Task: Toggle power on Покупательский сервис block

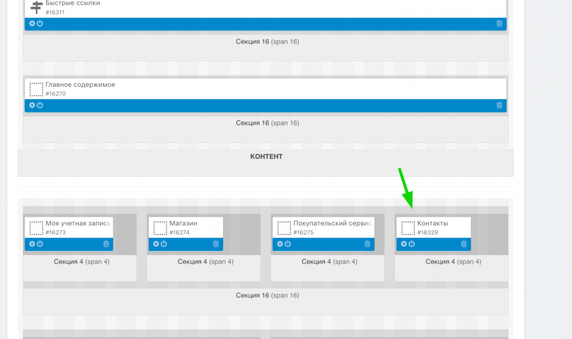Action: click(x=287, y=244)
